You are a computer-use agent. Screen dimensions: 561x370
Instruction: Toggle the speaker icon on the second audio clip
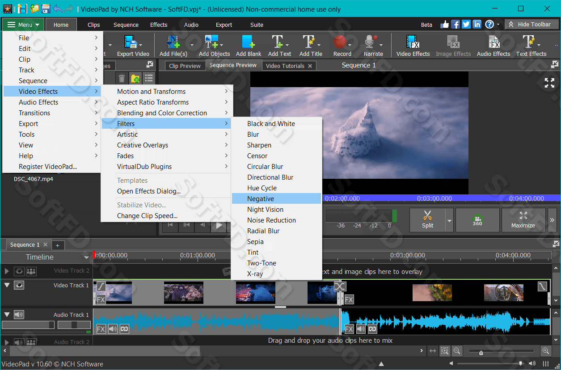tap(361, 329)
